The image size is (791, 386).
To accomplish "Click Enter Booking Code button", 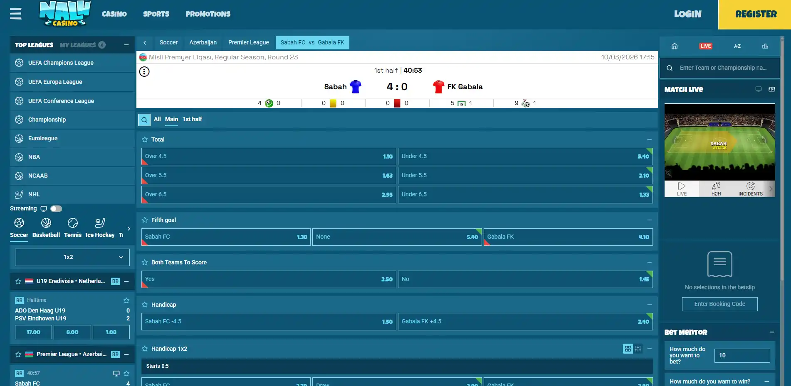I will [720, 304].
